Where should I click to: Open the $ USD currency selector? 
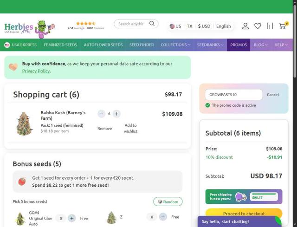(x=204, y=26)
